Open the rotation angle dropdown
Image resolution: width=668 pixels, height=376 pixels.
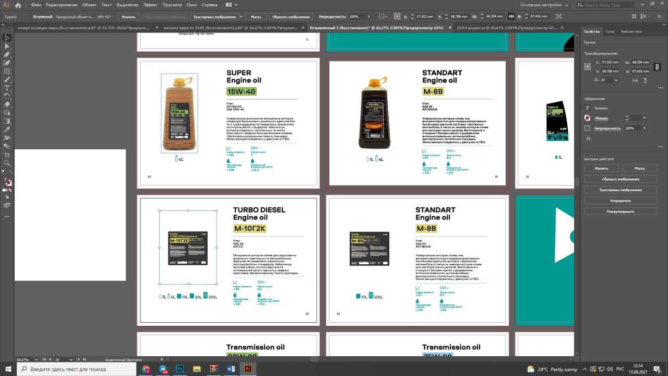(x=616, y=80)
